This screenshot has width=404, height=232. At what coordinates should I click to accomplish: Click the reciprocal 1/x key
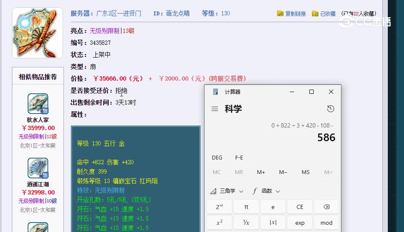point(246,223)
